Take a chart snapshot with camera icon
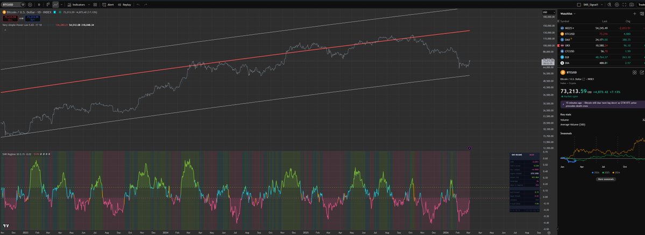This screenshot has width=645, height=235. pos(632,4)
